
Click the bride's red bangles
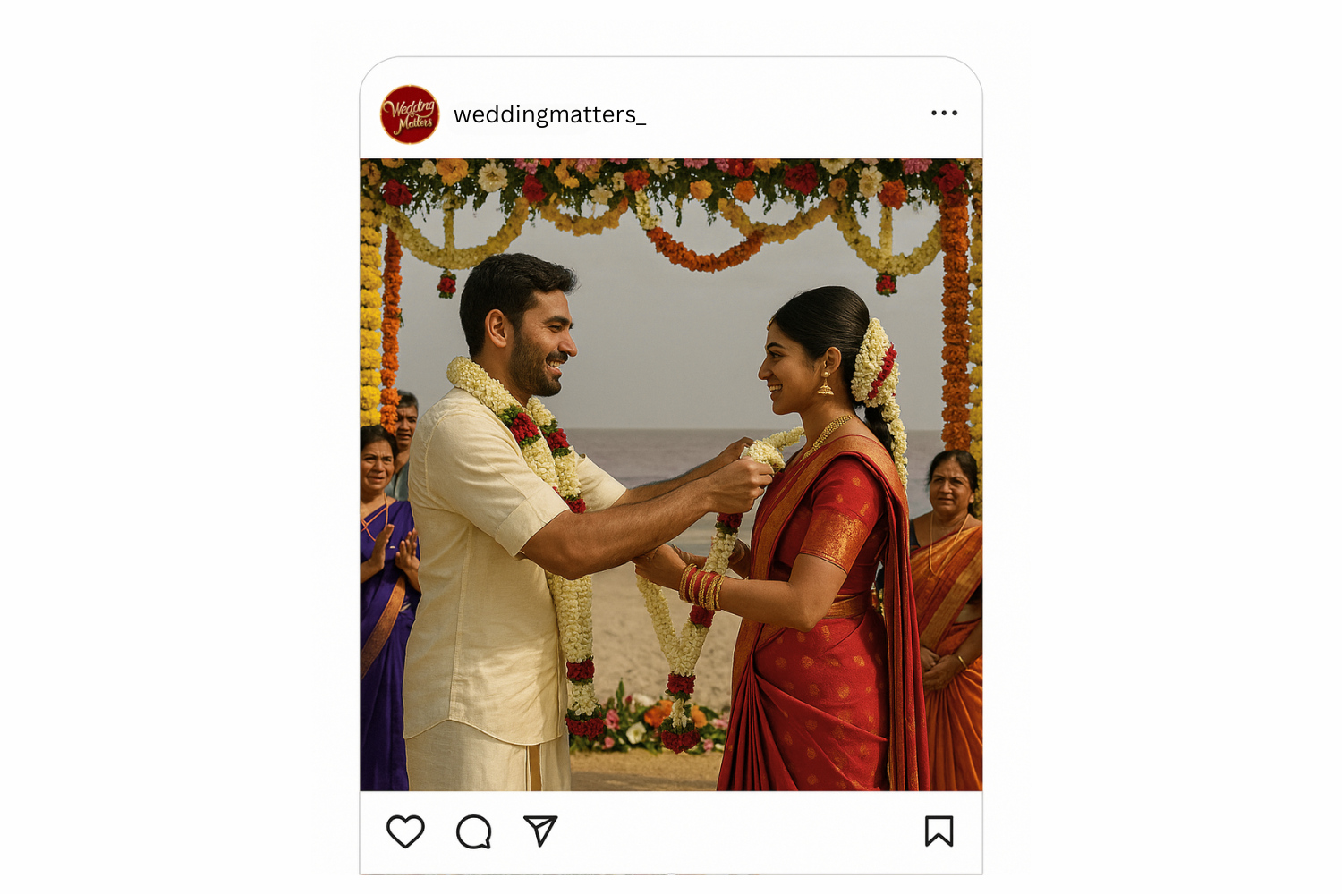point(701,587)
